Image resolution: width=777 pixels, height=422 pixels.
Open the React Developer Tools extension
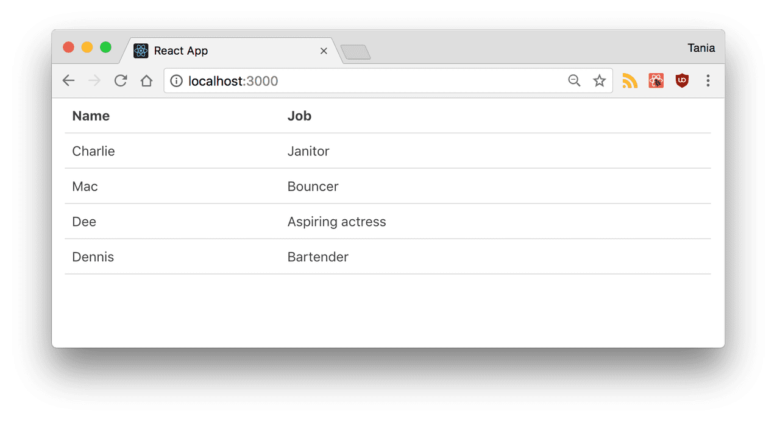[x=656, y=81]
